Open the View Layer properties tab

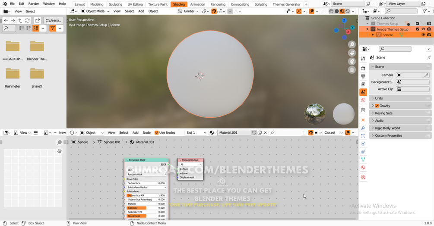click(363, 84)
